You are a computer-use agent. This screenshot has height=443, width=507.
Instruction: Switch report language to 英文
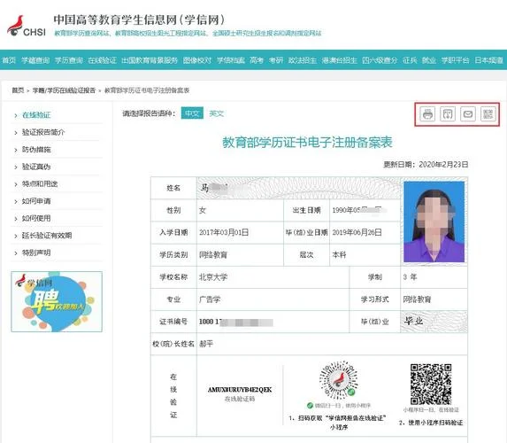tap(216, 113)
